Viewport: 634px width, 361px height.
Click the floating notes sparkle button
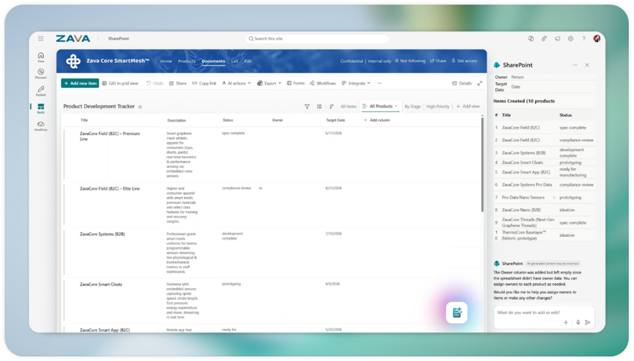click(457, 313)
